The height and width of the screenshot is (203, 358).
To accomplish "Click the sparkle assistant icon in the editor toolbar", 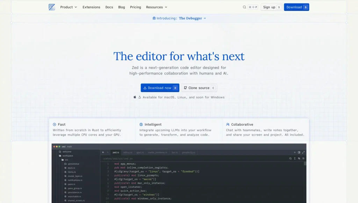I will 299,158.
